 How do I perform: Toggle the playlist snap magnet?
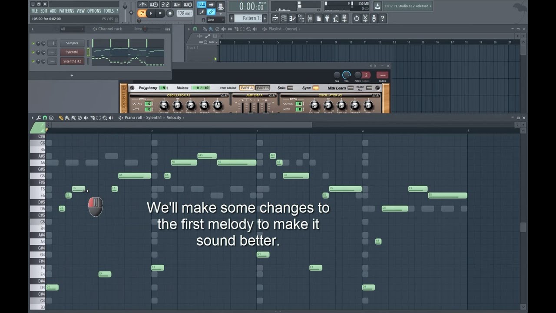click(x=195, y=29)
